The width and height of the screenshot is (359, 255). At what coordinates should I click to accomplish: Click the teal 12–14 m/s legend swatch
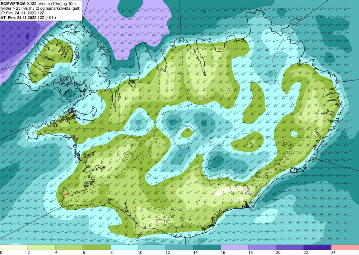(x=179, y=247)
